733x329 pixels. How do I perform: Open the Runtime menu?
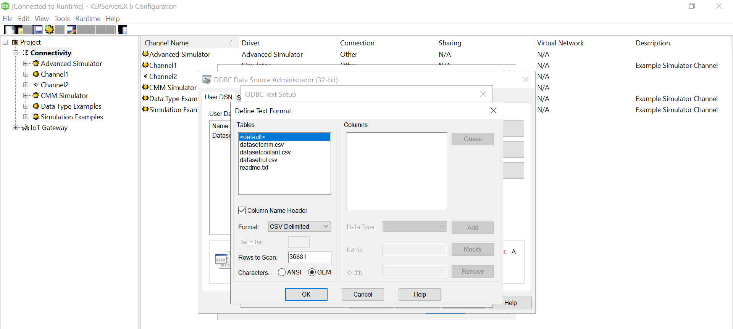[x=87, y=19]
